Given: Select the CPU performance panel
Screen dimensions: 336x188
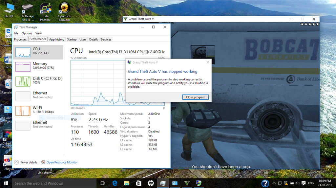Looking at the screenshot, I should (38, 52).
